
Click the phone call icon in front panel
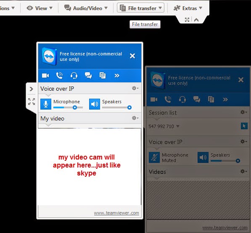pos(59,76)
